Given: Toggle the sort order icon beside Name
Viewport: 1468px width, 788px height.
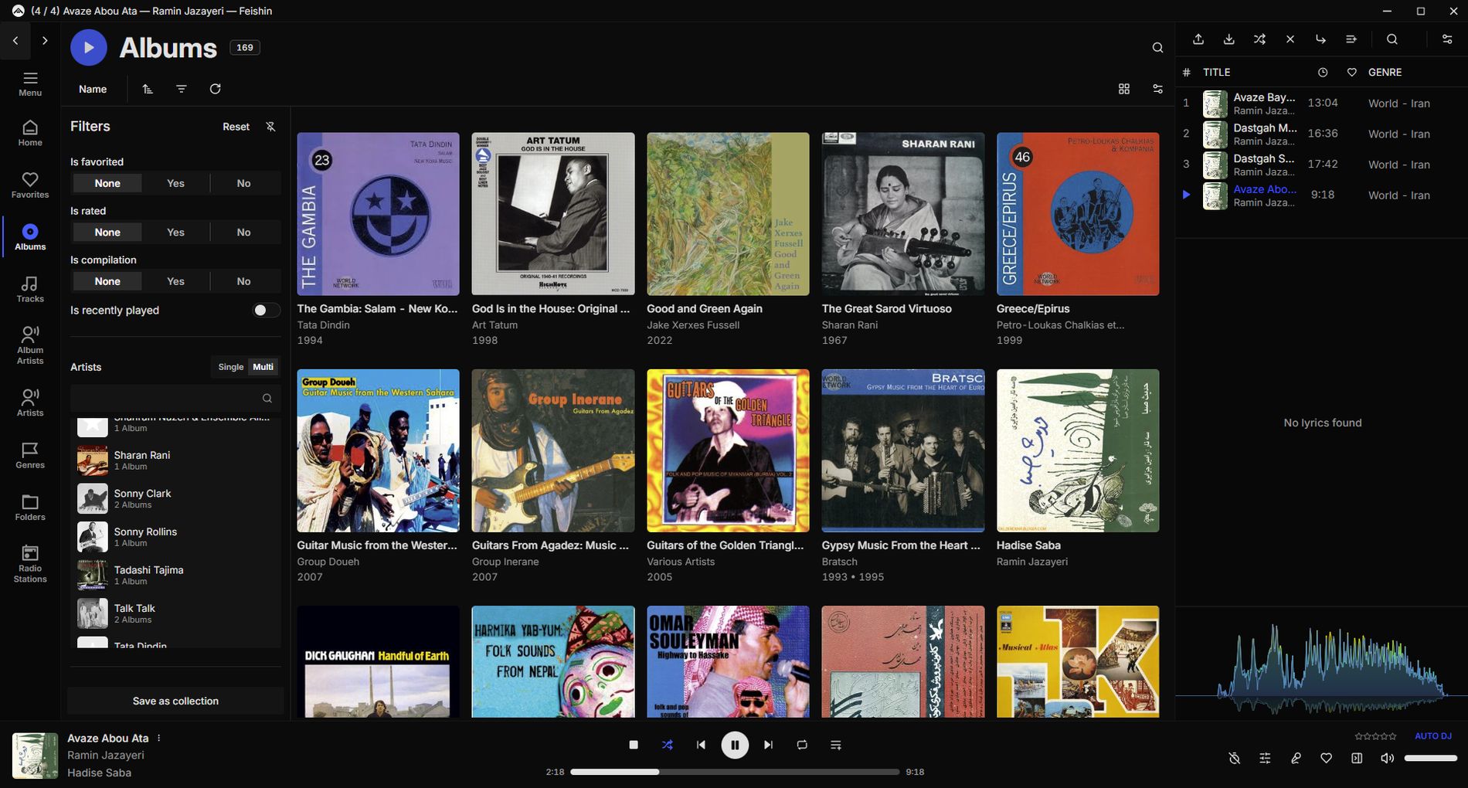Looking at the screenshot, I should pos(148,89).
